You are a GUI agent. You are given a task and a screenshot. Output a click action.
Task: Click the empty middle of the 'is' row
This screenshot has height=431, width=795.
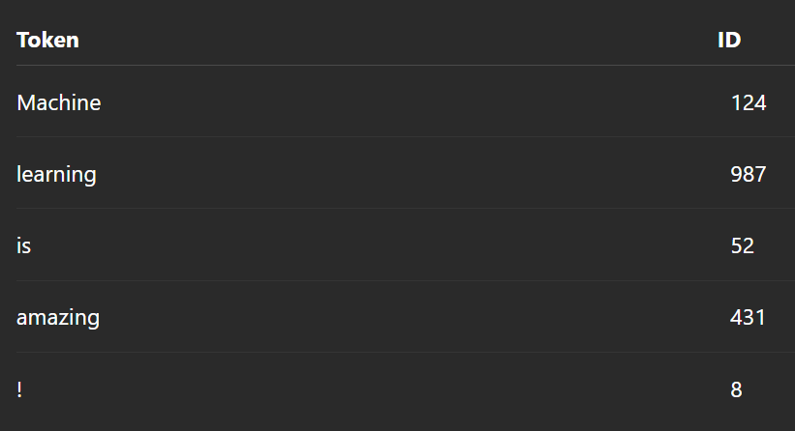pos(406,245)
